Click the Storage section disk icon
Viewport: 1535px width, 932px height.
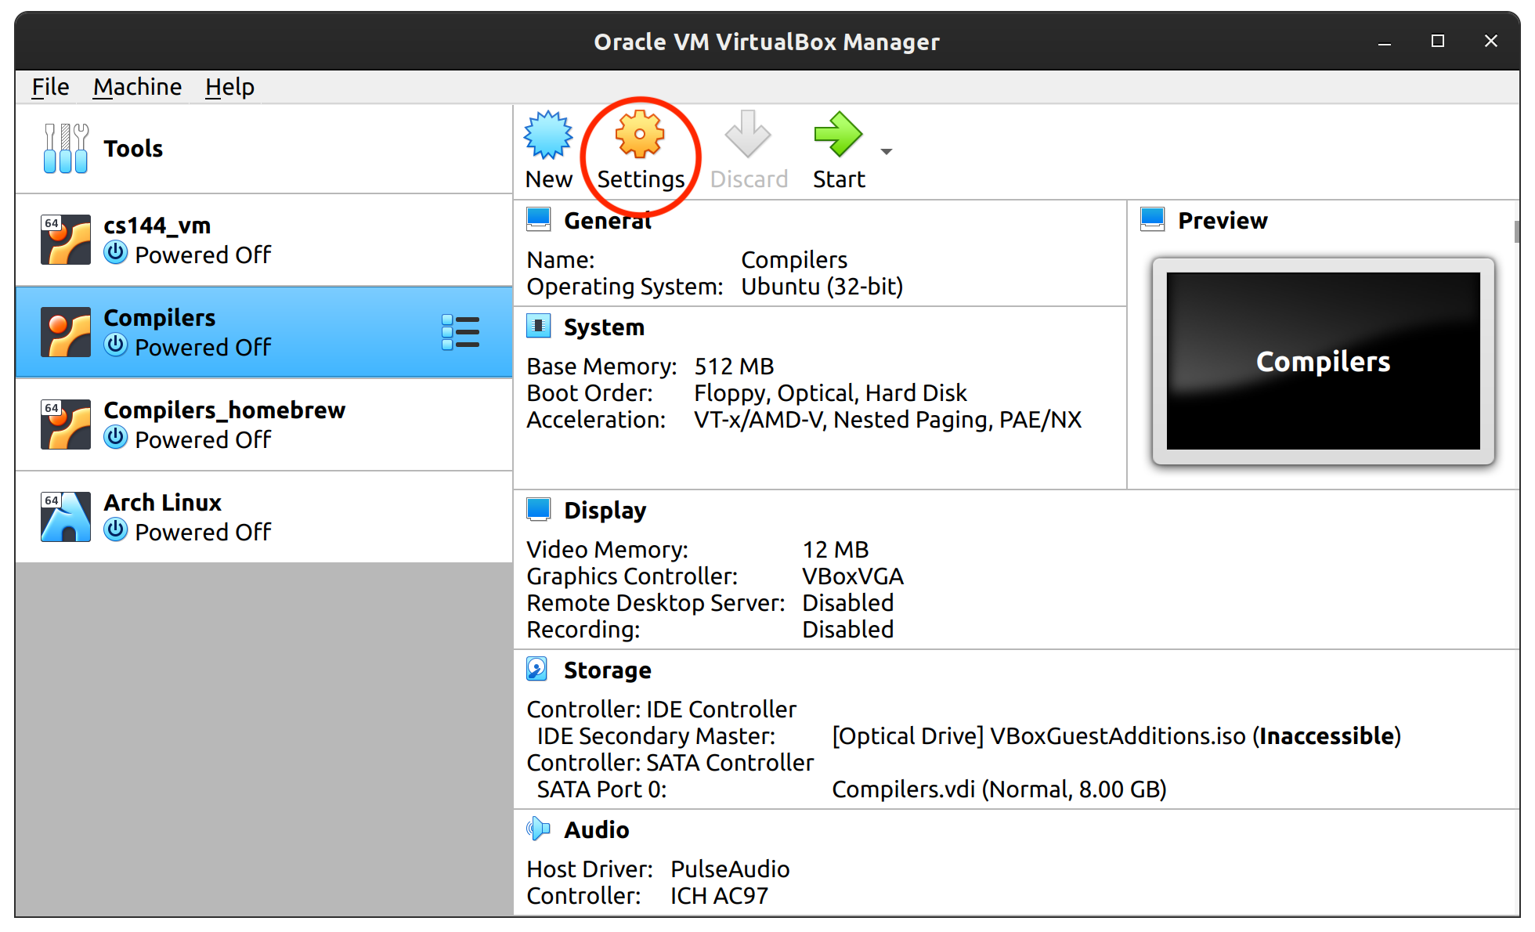click(x=538, y=670)
